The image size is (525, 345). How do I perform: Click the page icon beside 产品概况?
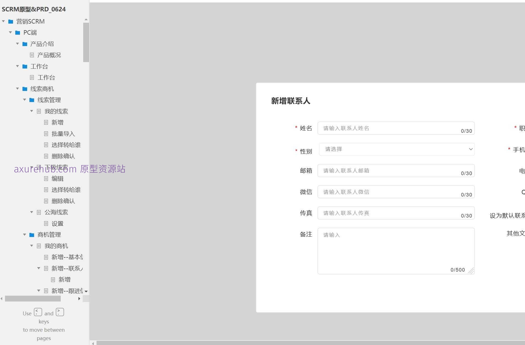(31, 55)
